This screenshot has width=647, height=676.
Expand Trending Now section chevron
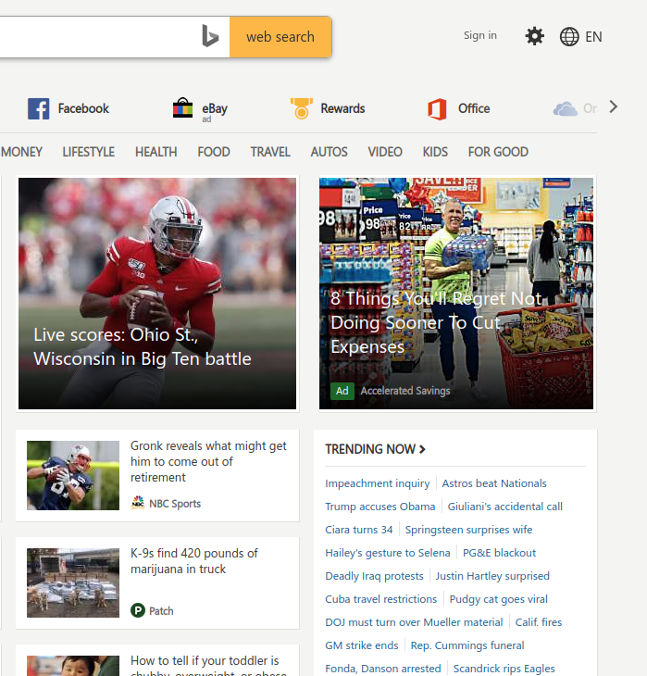click(x=422, y=449)
